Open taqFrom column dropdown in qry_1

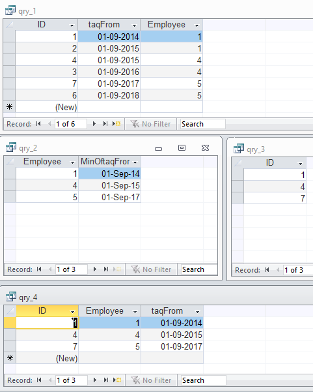(x=135, y=25)
